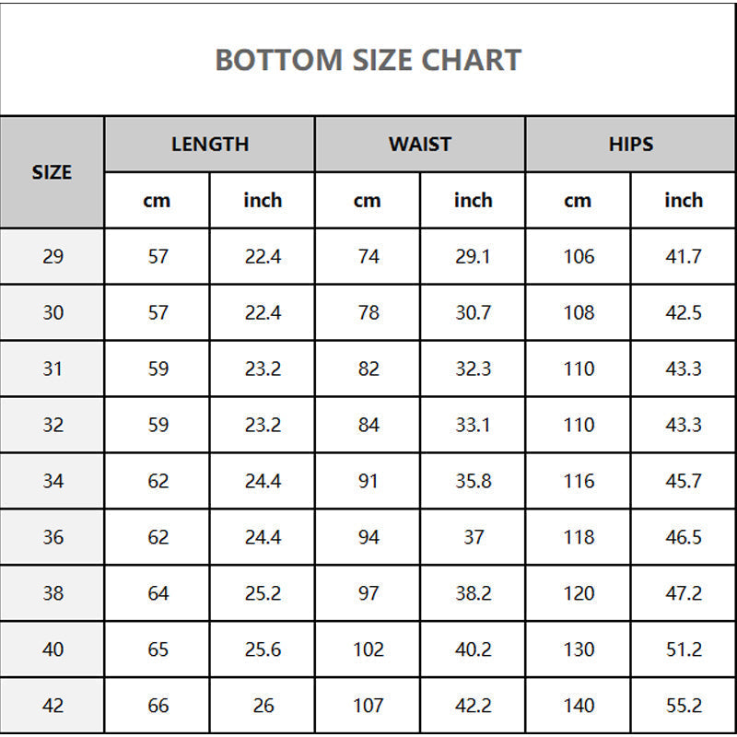Select the WAIST column header

tap(420, 145)
